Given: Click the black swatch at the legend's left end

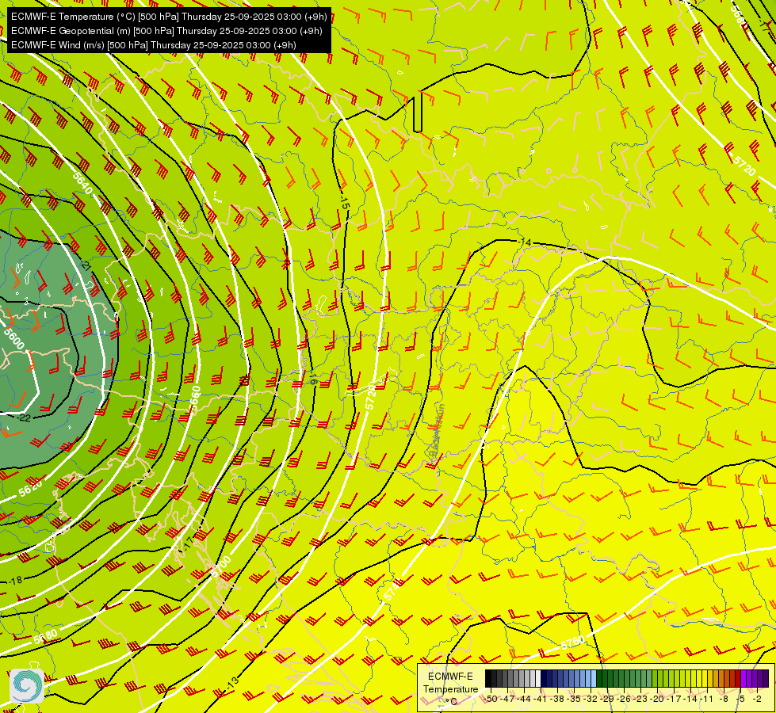Looking at the screenshot, I should click(488, 678).
